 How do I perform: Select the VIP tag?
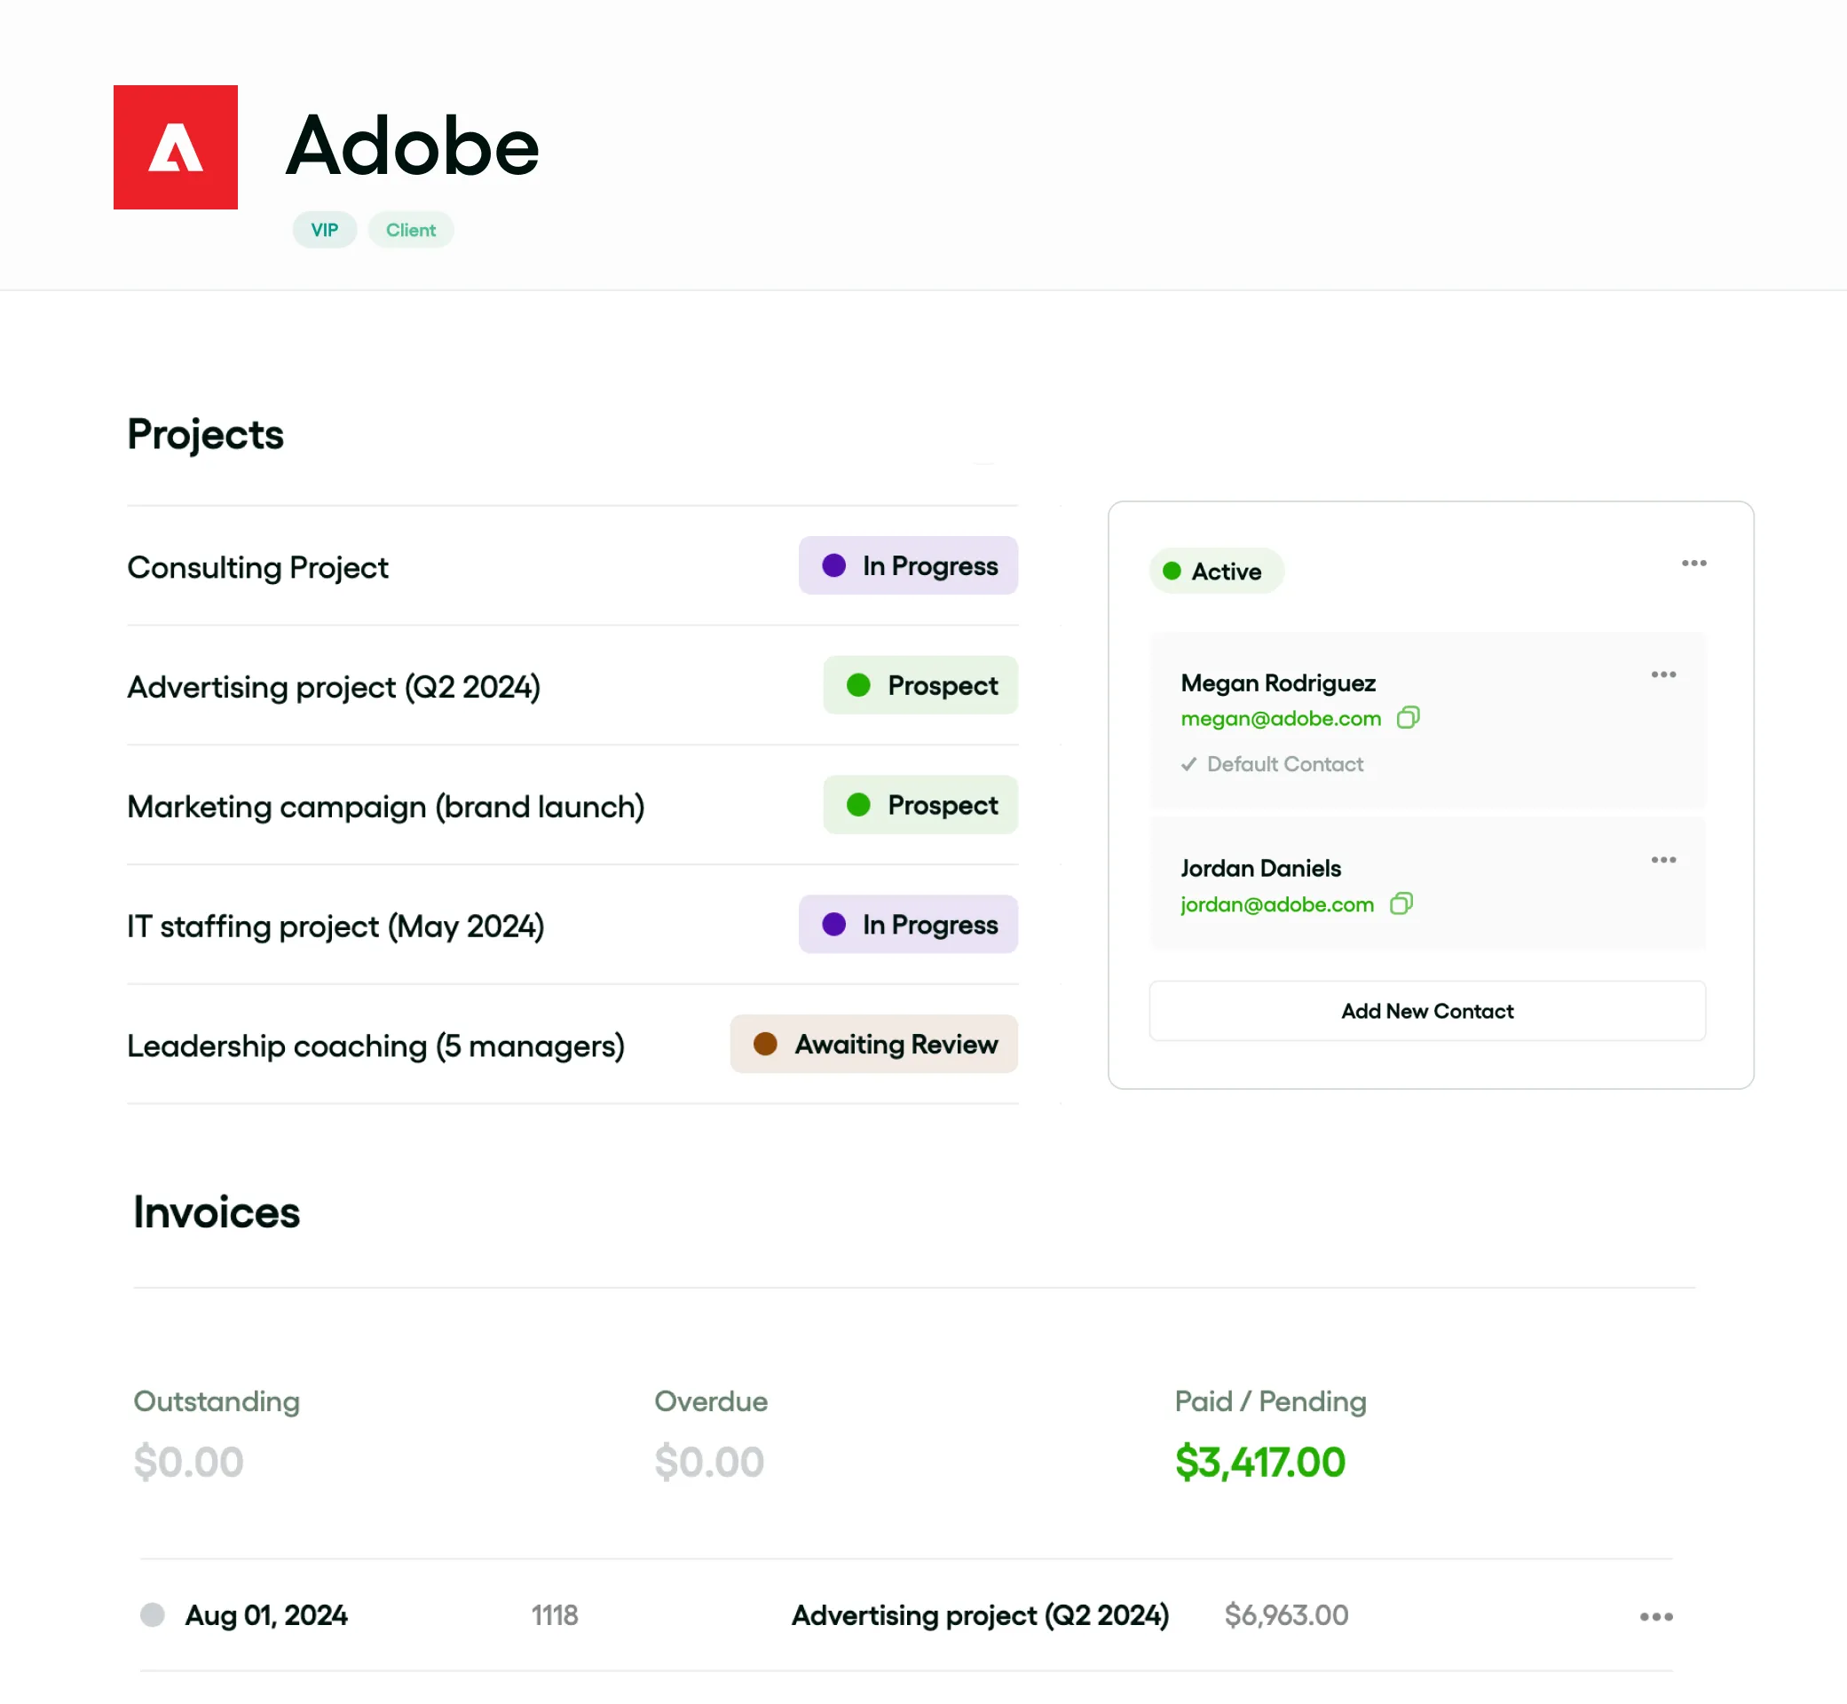pyautogui.click(x=325, y=230)
